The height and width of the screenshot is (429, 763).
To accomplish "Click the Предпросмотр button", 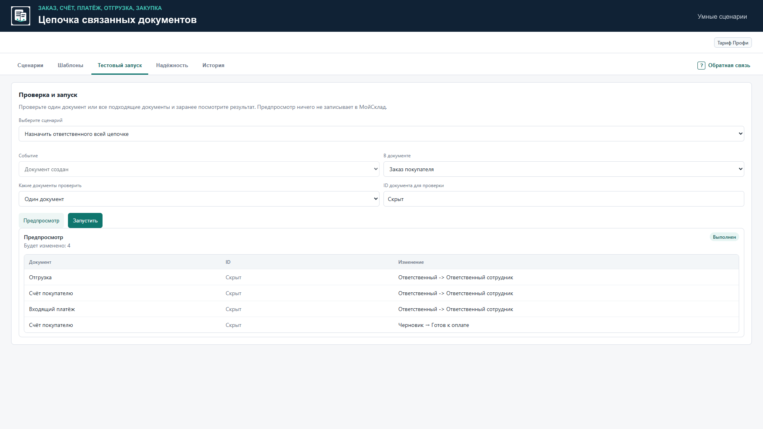I will (41, 220).
